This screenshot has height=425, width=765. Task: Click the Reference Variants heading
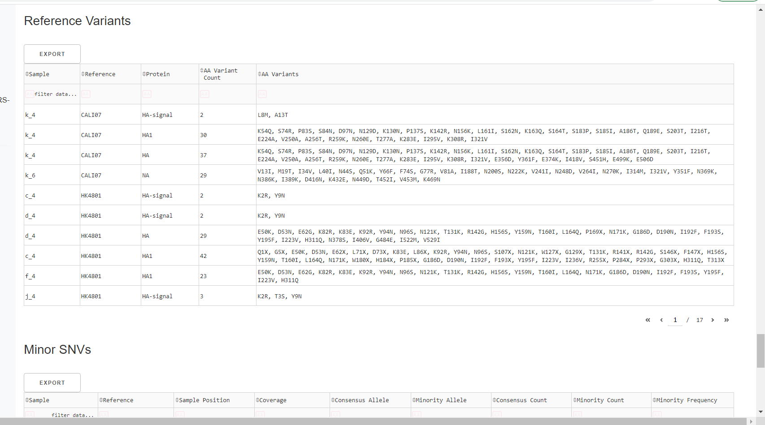(77, 21)
